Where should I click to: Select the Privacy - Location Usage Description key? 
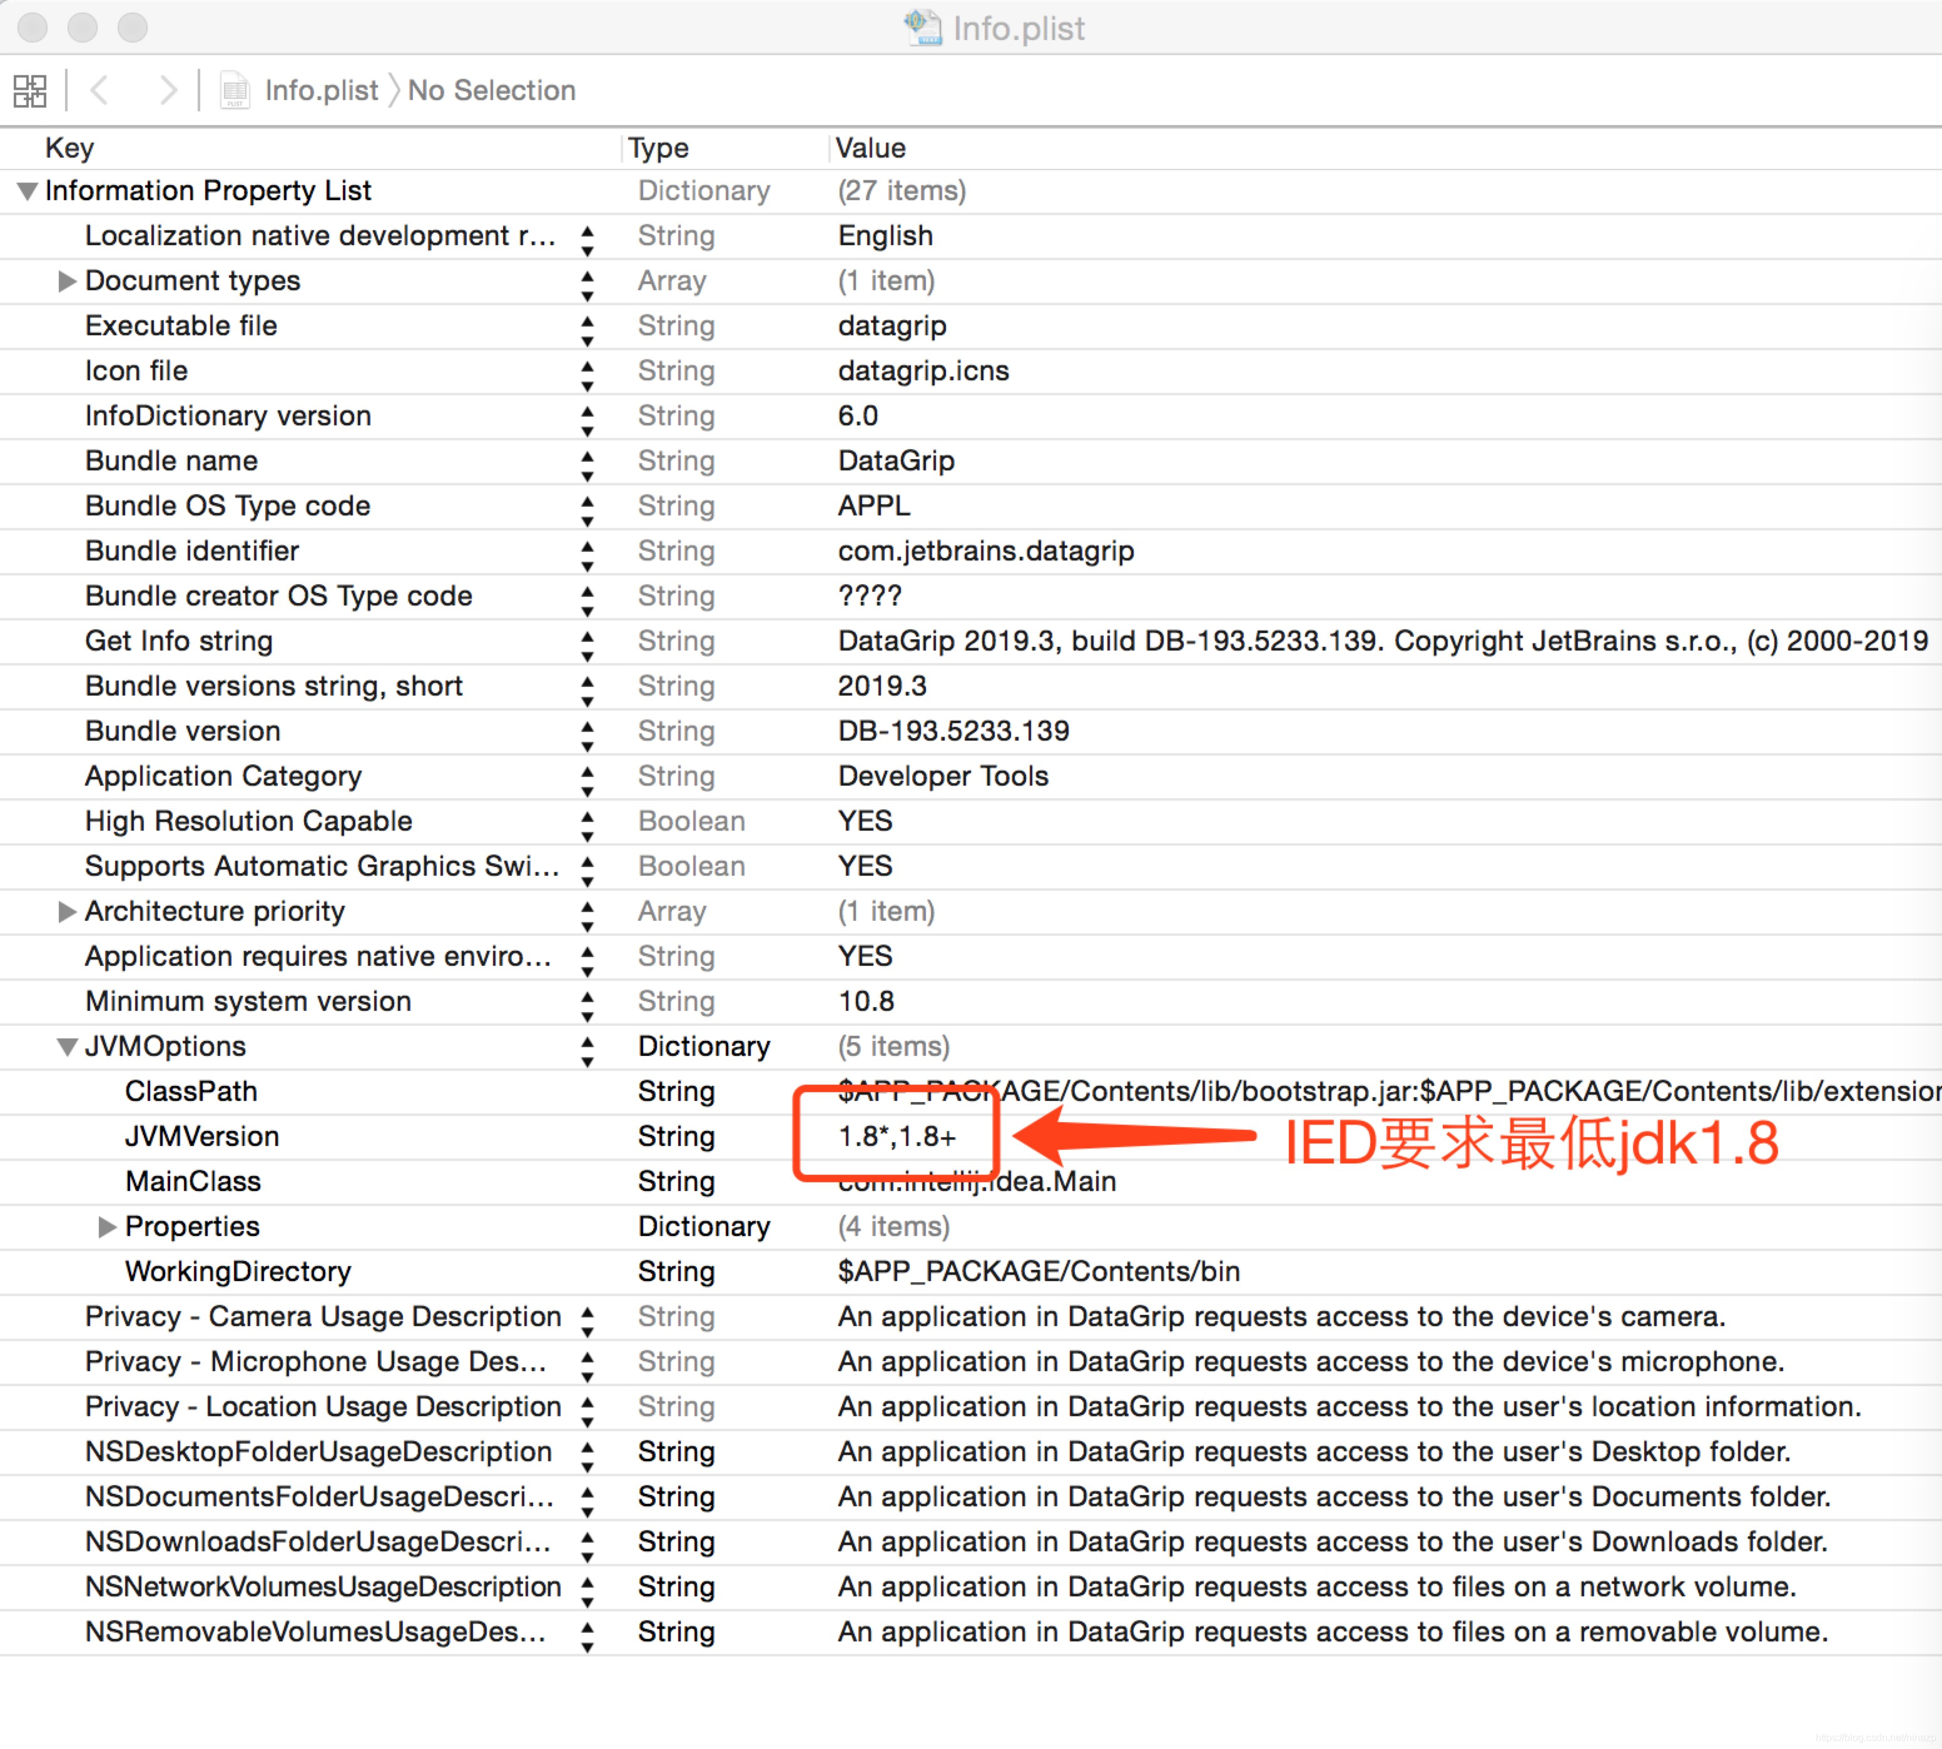click(x=323, y=1407)
